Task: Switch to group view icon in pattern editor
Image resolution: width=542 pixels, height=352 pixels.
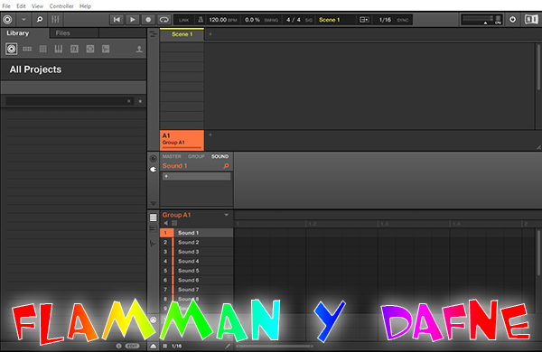Action: tap(154, 218)
